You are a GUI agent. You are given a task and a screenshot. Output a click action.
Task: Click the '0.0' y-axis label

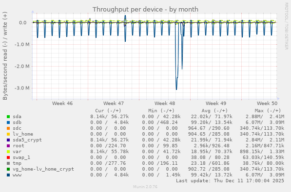coord(22,23)
